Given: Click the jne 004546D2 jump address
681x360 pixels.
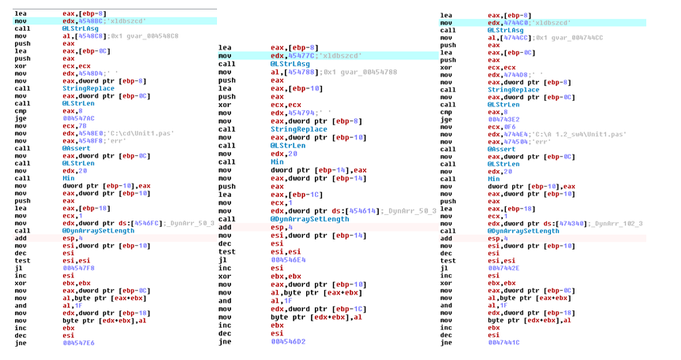Looking at the screenshot, I should coord(287,342).
